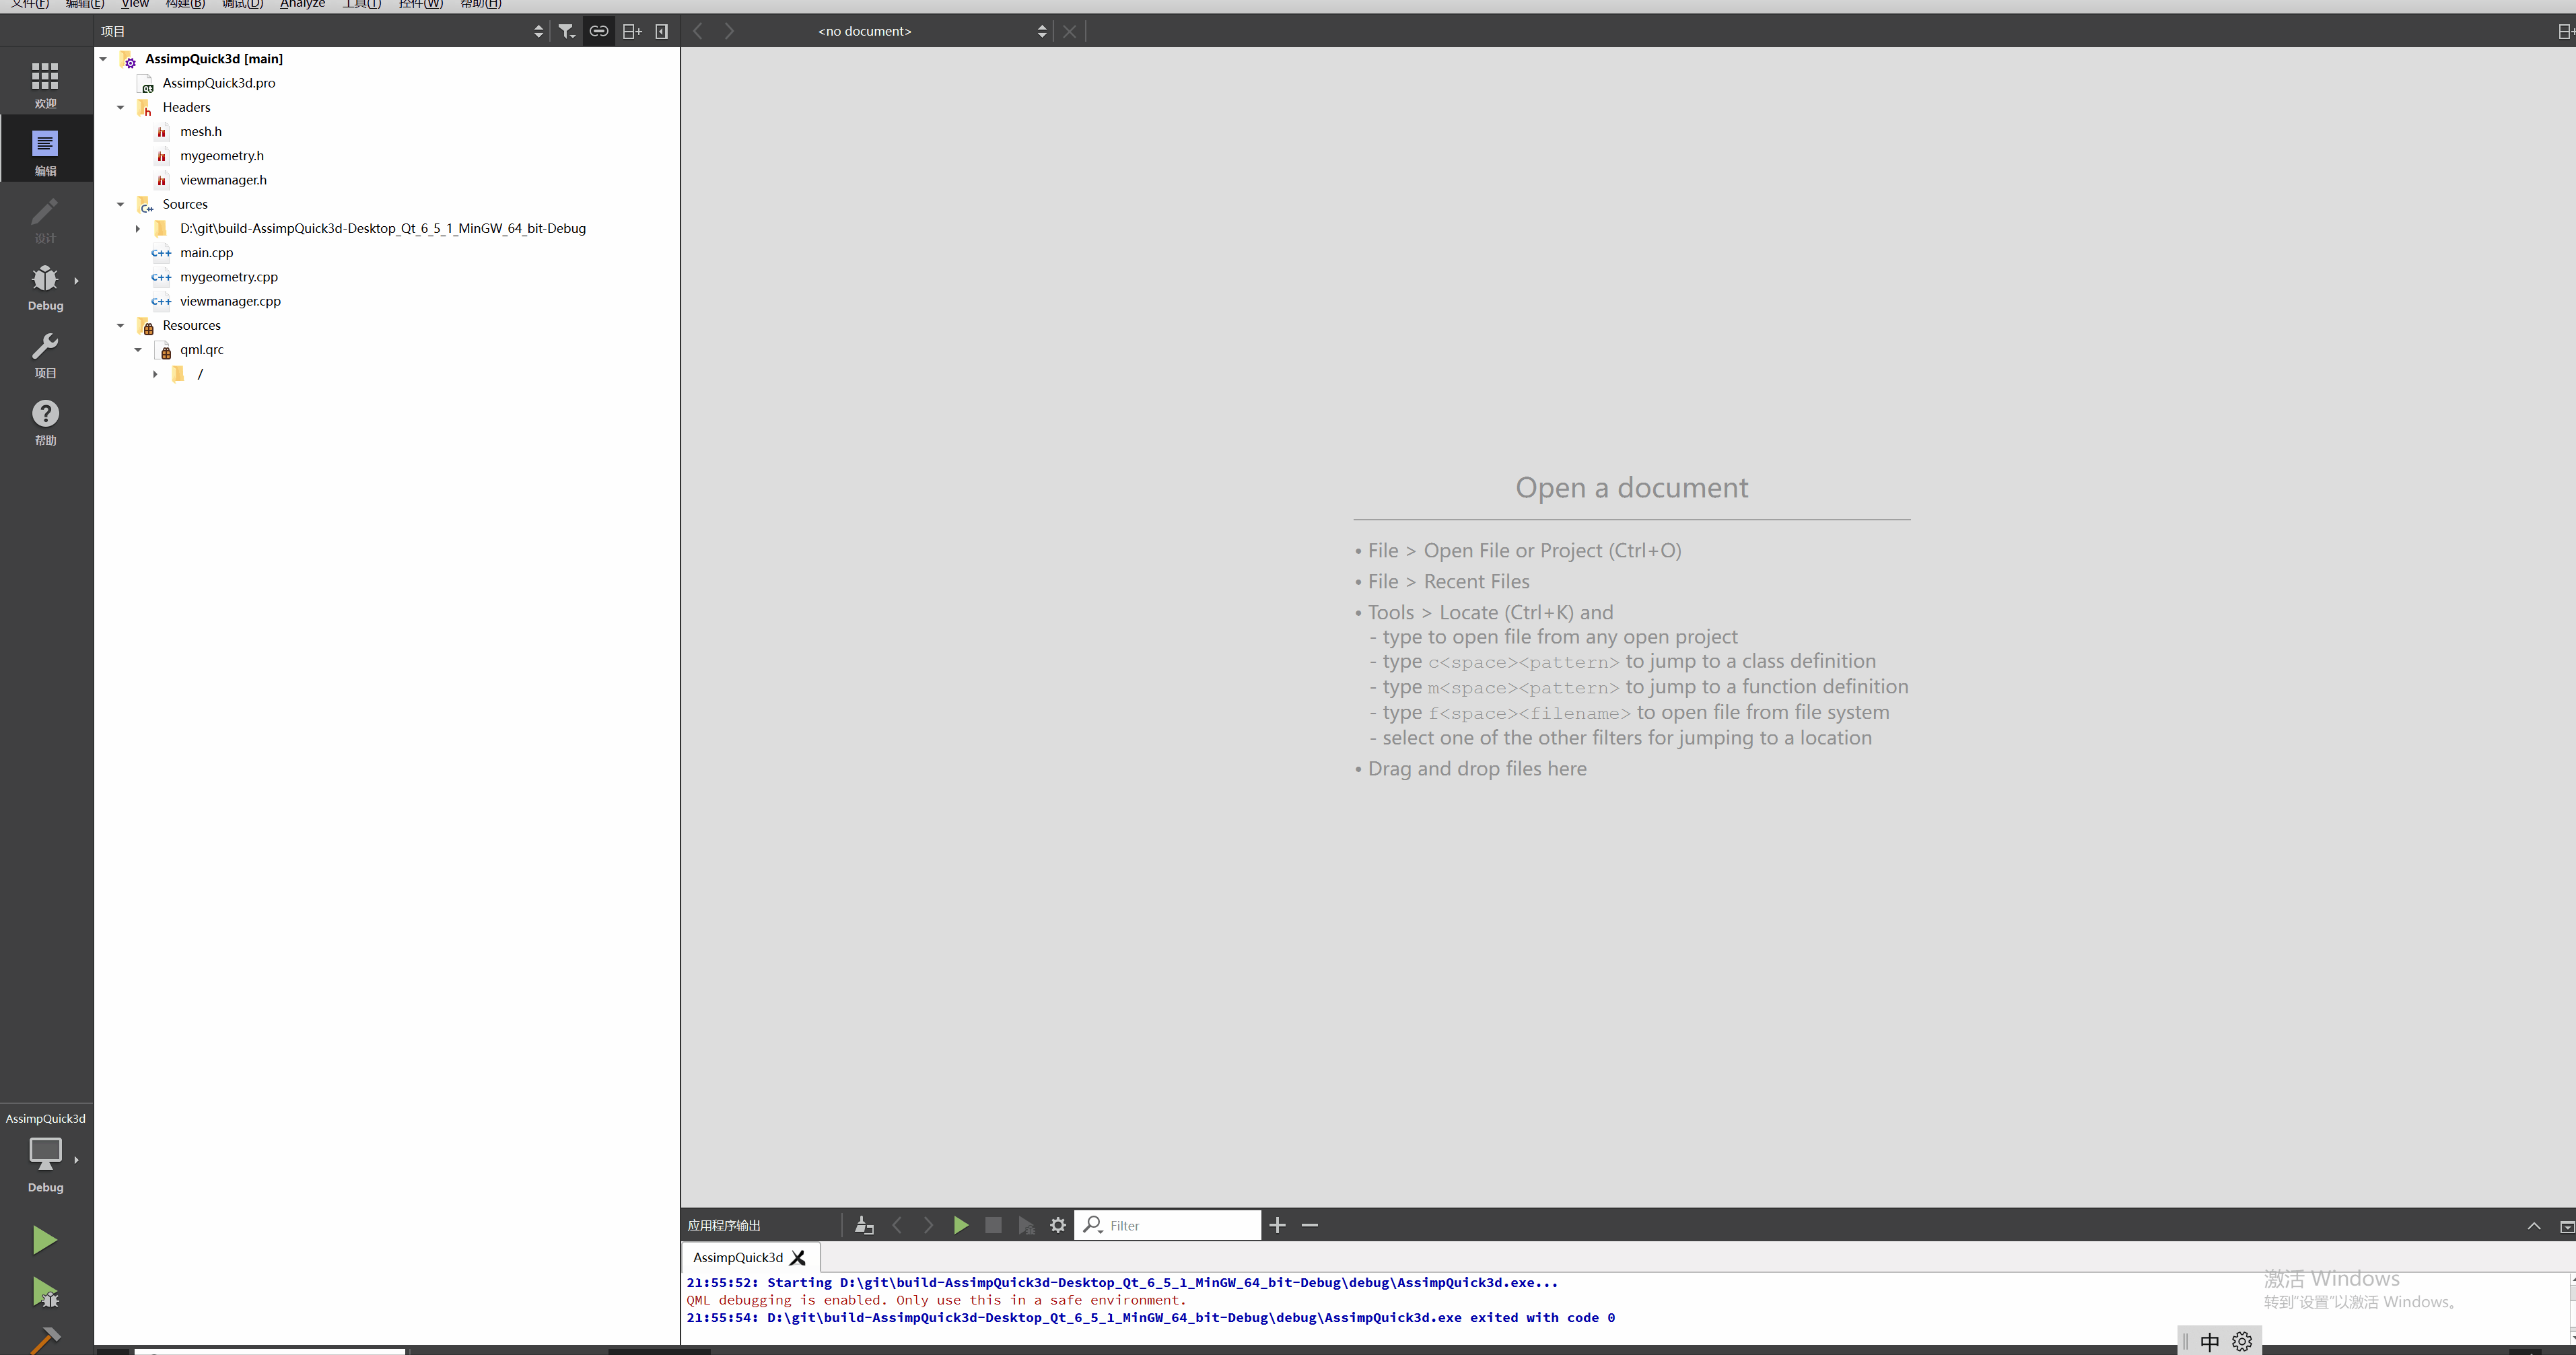The height and width of the screenshot is (1355, 2576).
Task: Click Start Debugging run icon
Action: pyautogui.click(x=44, y=1292)
